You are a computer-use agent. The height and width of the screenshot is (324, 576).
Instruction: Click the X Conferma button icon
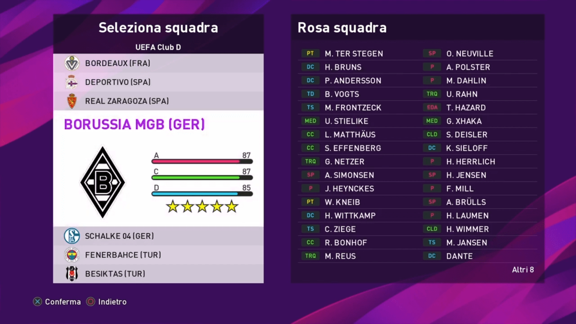tap(37, 302)
